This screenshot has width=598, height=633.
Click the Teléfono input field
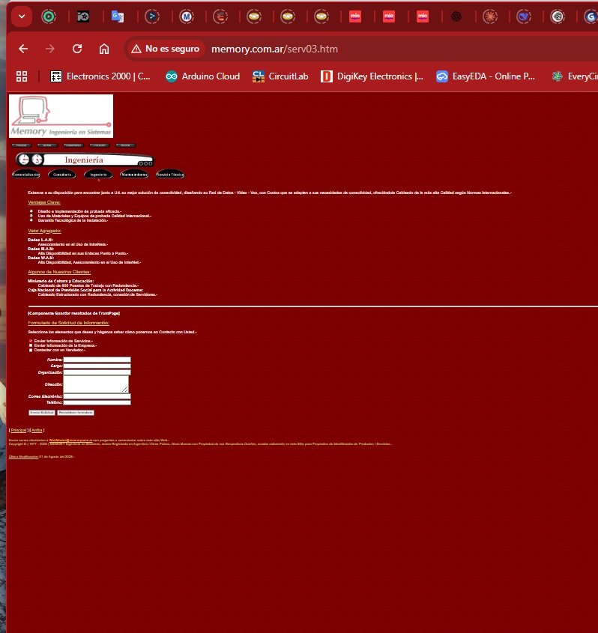click(97, 402)
